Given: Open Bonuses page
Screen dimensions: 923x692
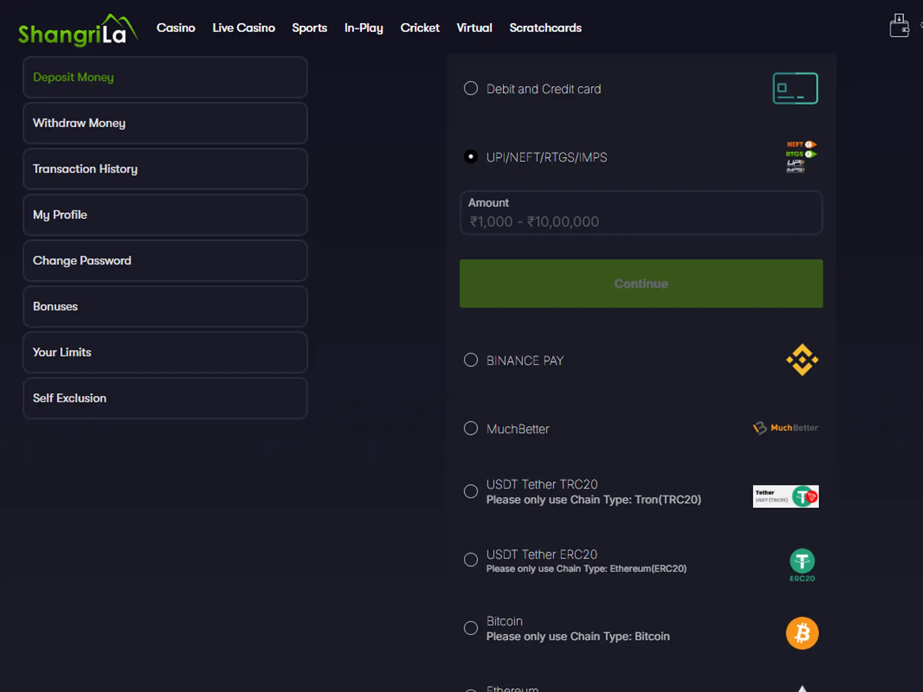Looking at the screenshot, I should [x=165, y=307].
